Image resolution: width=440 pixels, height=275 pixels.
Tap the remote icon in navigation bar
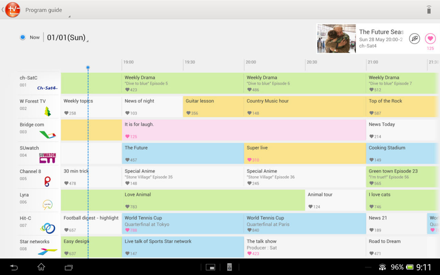[x=230, y=267]
